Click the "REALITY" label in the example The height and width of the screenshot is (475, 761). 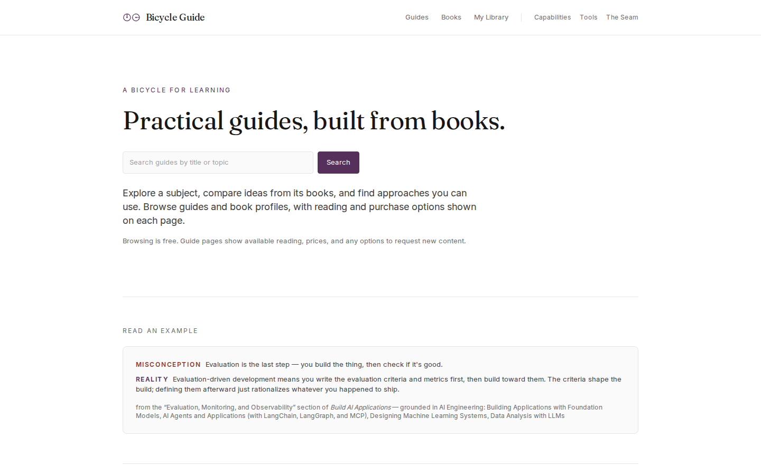pos(152,379)
